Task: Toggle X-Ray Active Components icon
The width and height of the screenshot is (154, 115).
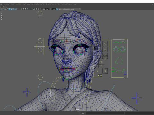Action: tap(38, 9)
